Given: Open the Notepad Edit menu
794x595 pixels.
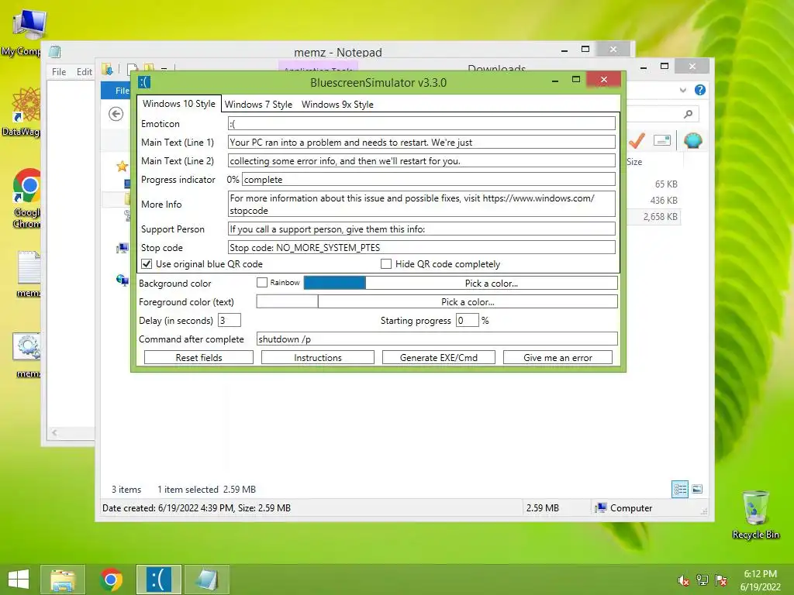Looking at the screenshot, I should point(84,72).
